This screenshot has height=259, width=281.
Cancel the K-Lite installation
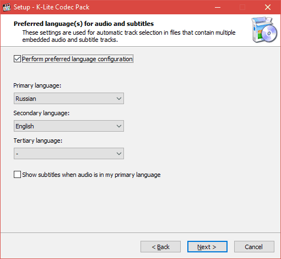pos(254,247)
